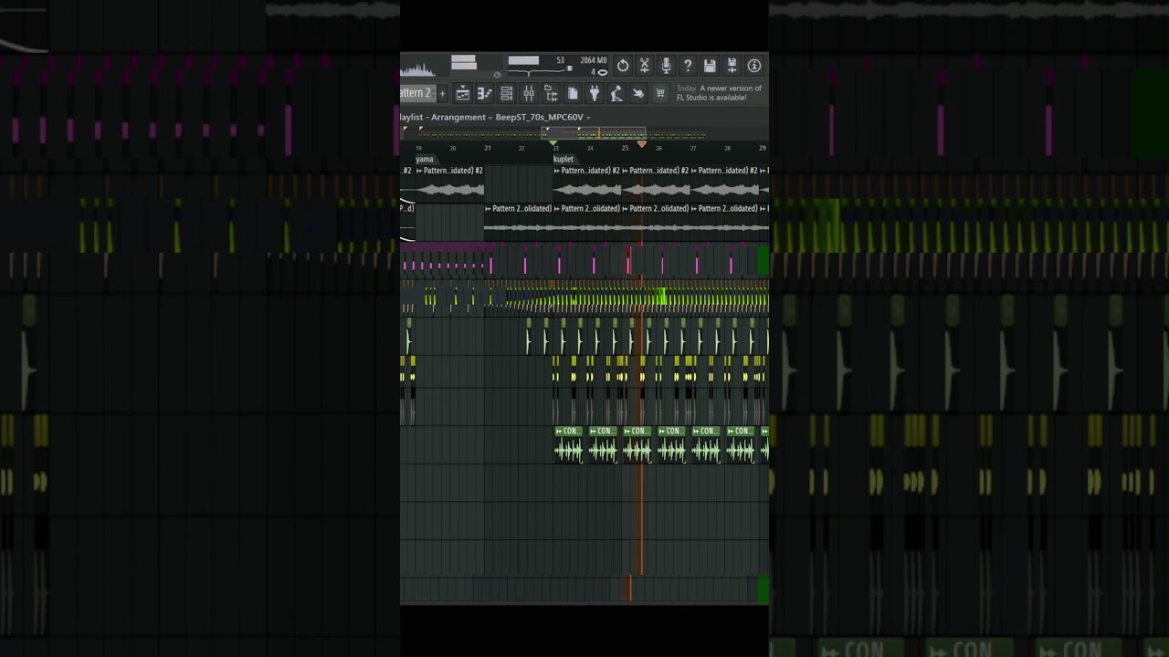Open help with the question mark icon
Viewport: 1169px width, 657px height.
pos(689,66)
